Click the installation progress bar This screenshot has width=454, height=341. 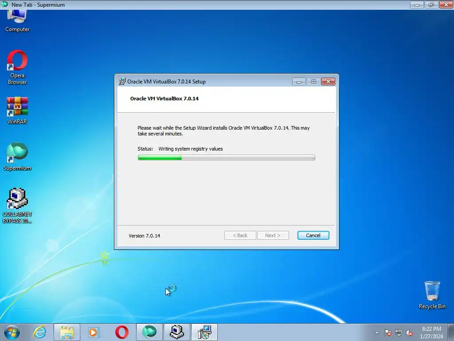pyautogui.click(x=227, y=158)
